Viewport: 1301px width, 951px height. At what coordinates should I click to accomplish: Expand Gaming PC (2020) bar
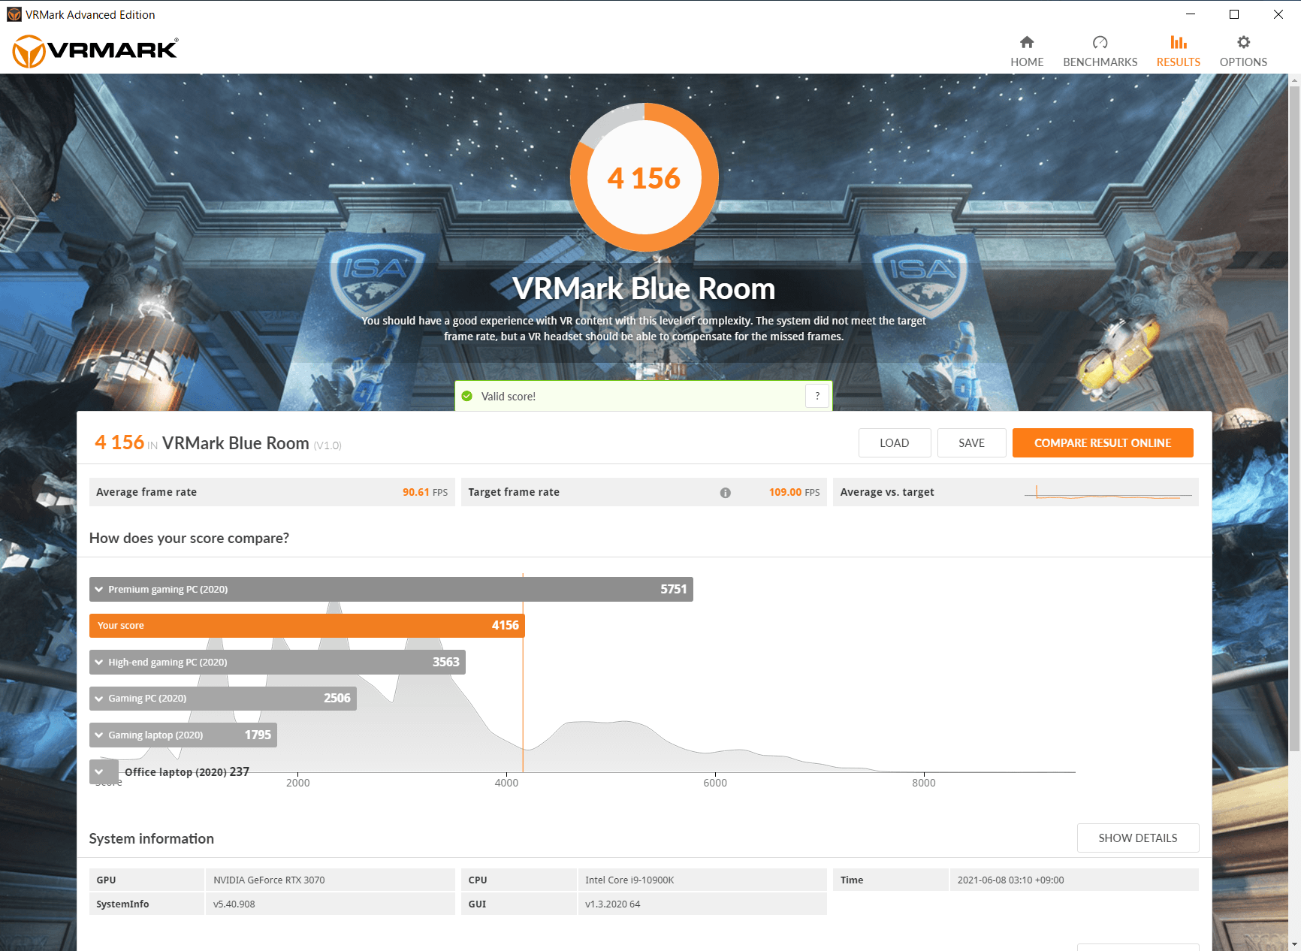pos(223,698)
